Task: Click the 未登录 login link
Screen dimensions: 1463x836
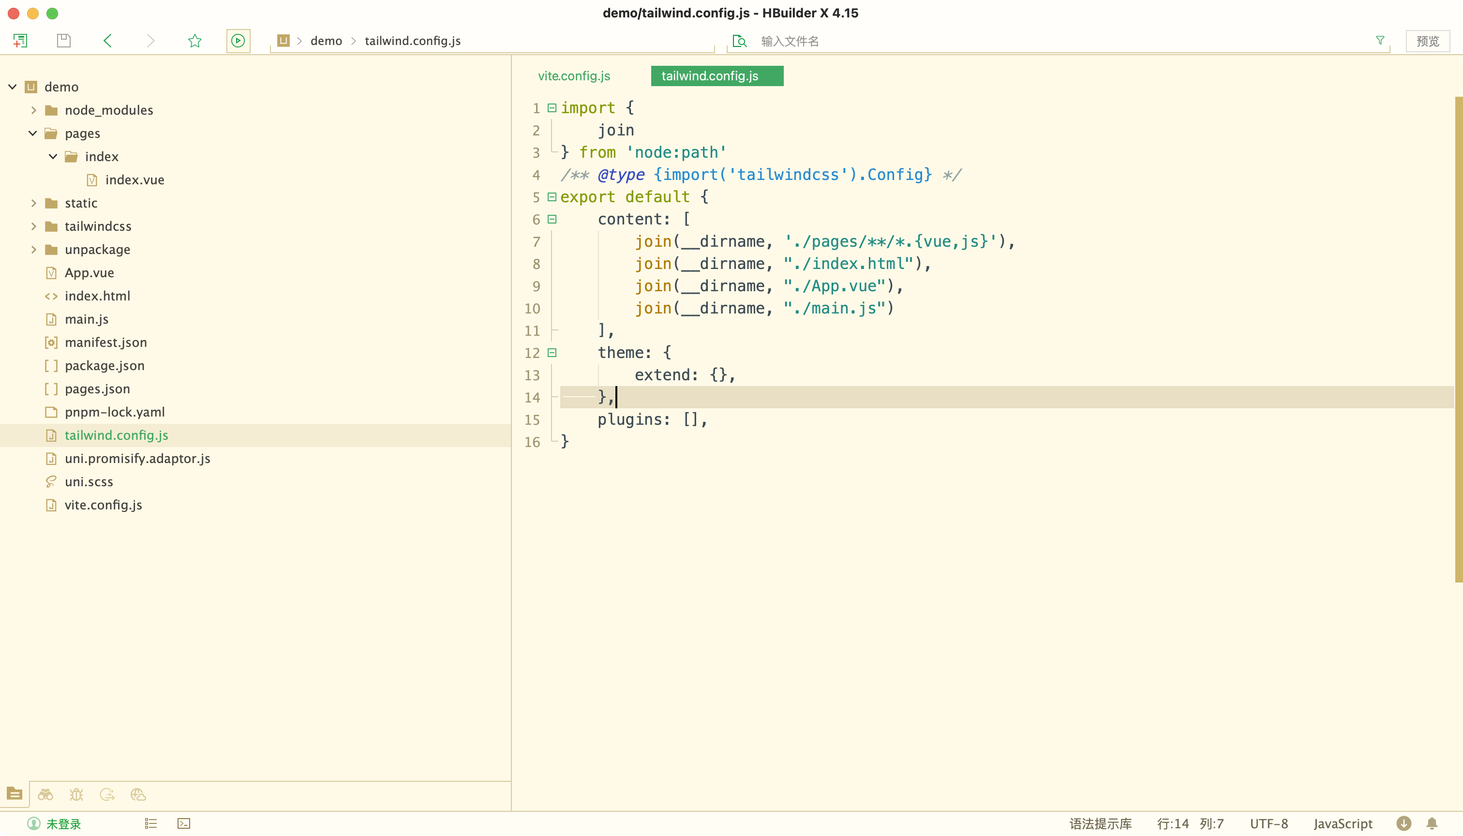Action: 64,824
